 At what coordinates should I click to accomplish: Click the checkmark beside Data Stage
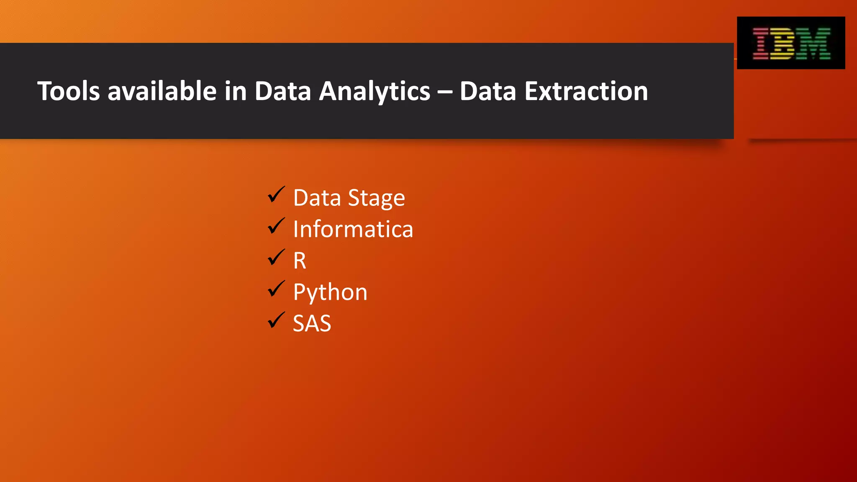click(276, 195)
